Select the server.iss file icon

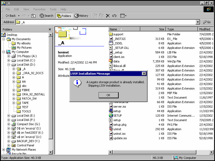pyautogui.click(x=111, y=107)
